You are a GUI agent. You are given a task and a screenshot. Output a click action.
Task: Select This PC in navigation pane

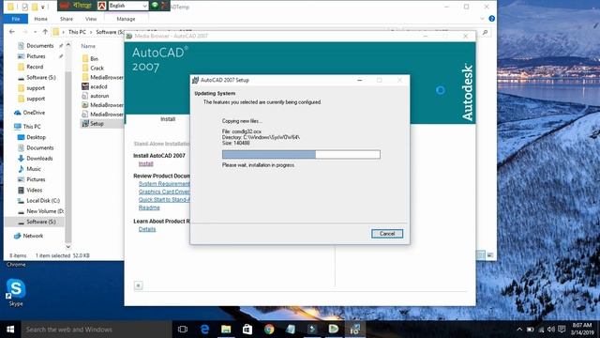[32, 127]
